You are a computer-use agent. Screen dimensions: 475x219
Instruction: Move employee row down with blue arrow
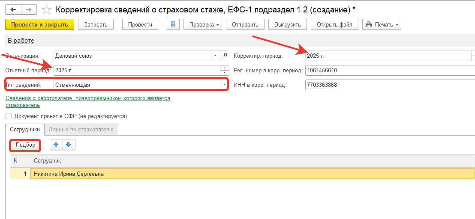[x=69, y=145]
